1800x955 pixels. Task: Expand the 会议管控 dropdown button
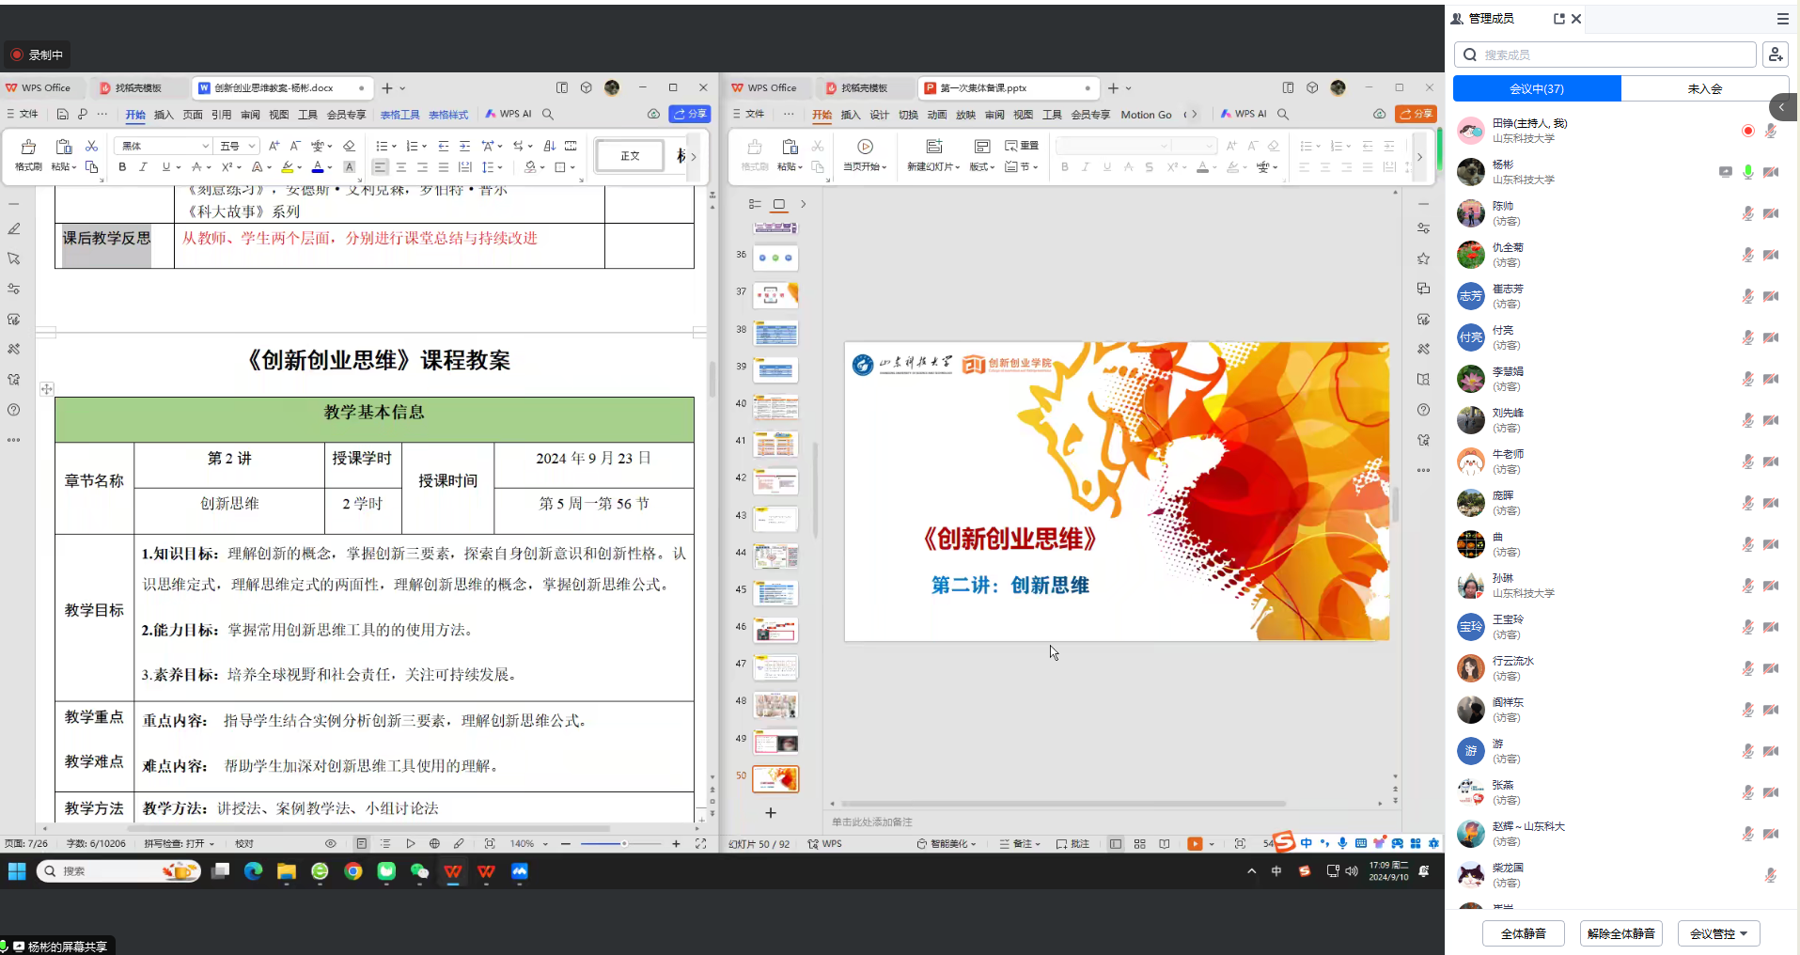[x=1718, y=933]
